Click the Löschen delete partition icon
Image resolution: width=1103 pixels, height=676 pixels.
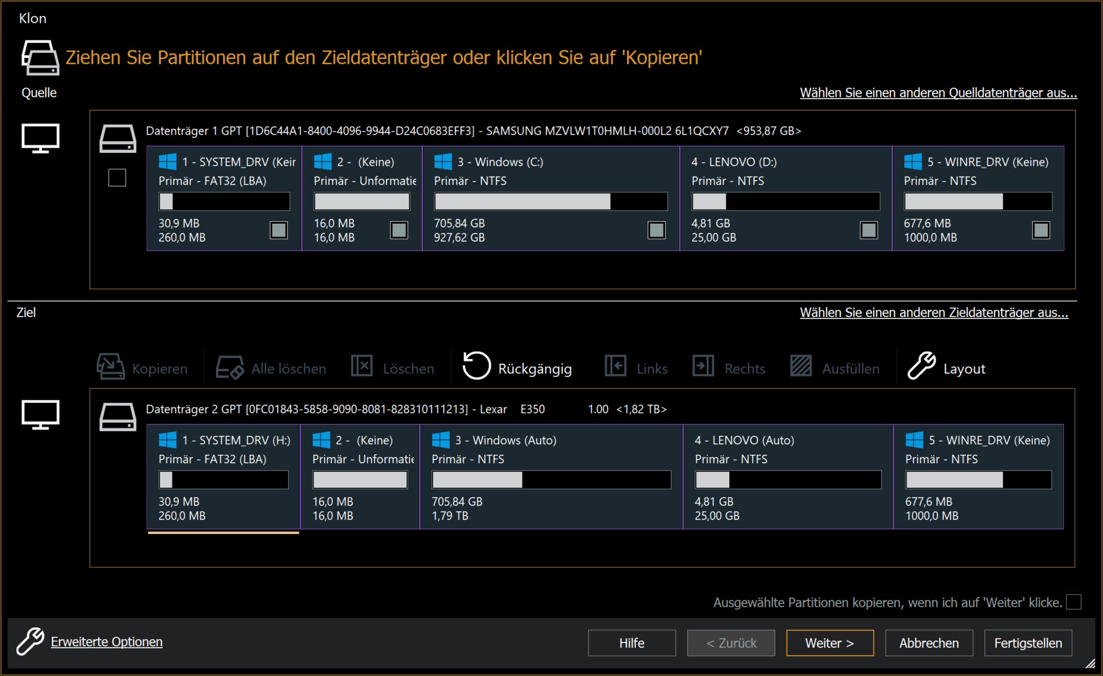[362, 366]
